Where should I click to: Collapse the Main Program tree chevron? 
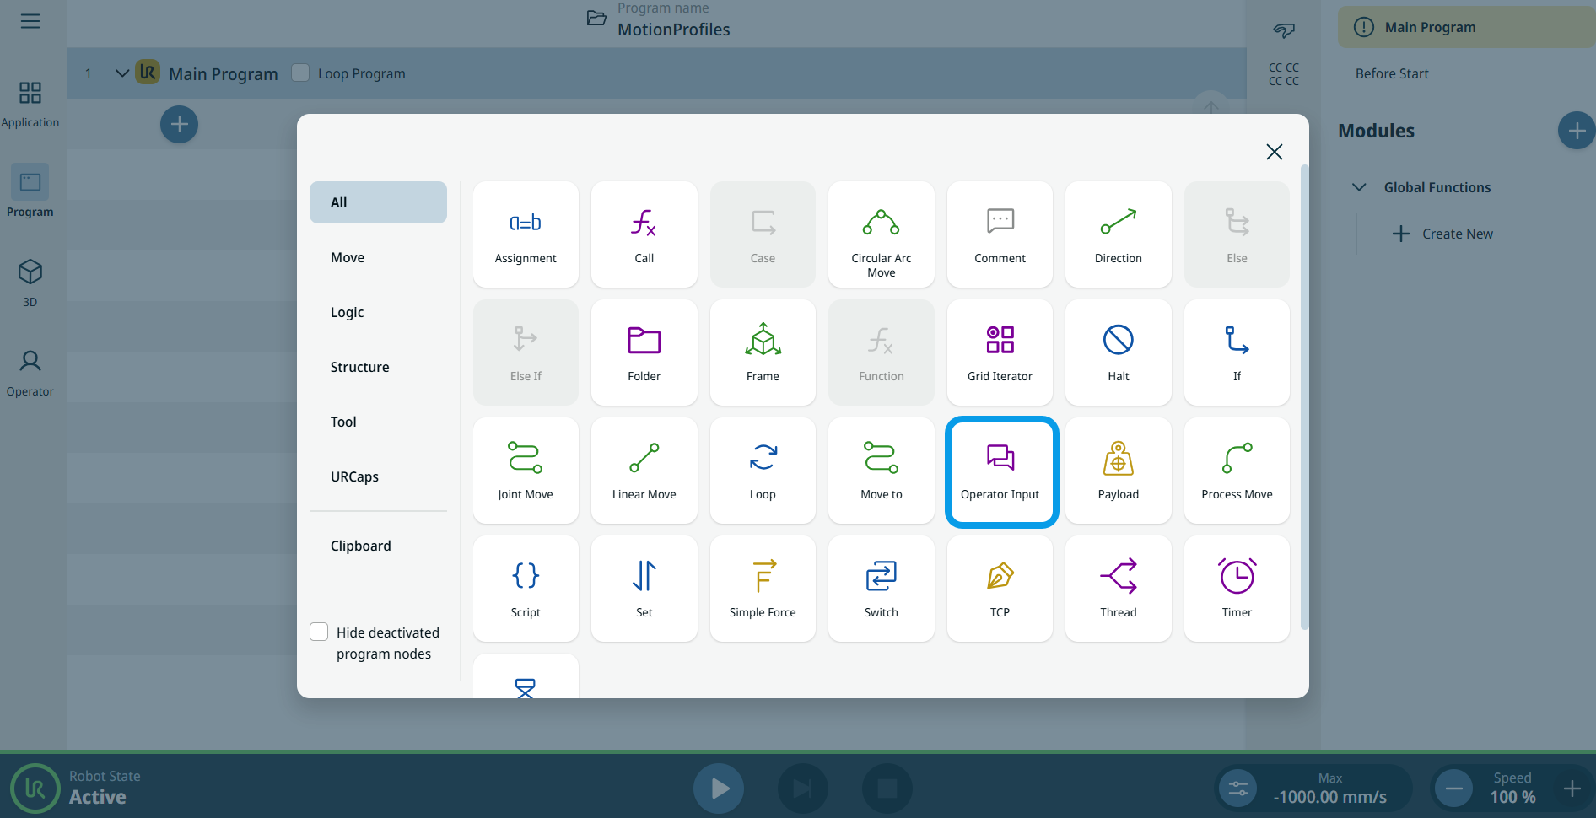point(122,73)
